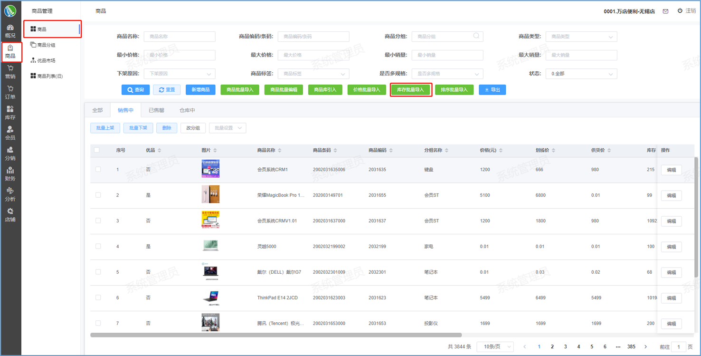Open the 会员 members sidebar icon

tap(10, 133)
